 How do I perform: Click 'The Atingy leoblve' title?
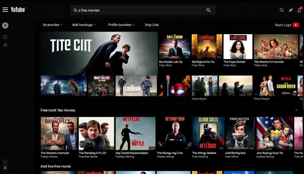click(x=204, y=153)
